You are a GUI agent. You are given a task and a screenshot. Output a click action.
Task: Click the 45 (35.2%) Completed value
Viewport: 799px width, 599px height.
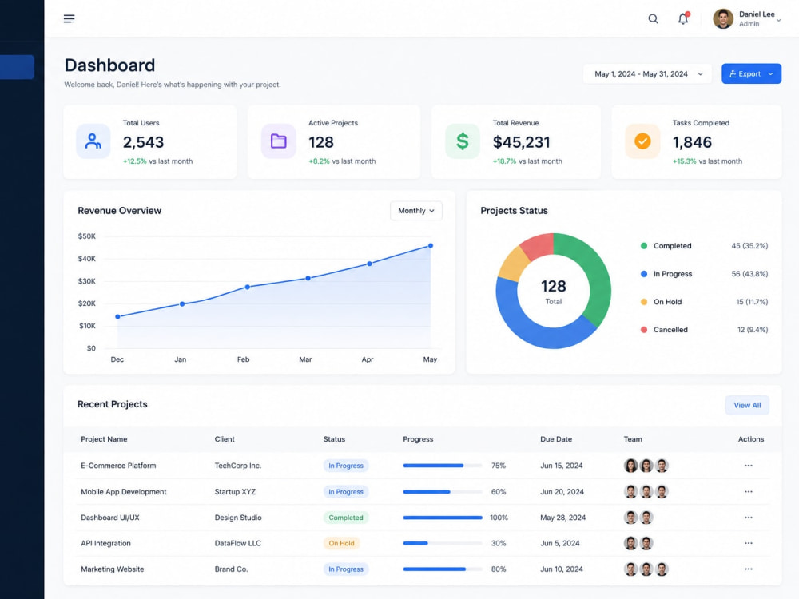click(749, 246)
